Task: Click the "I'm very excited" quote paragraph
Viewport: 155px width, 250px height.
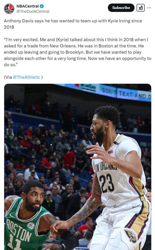Action: pyautogui.click(x=77, y=52)
